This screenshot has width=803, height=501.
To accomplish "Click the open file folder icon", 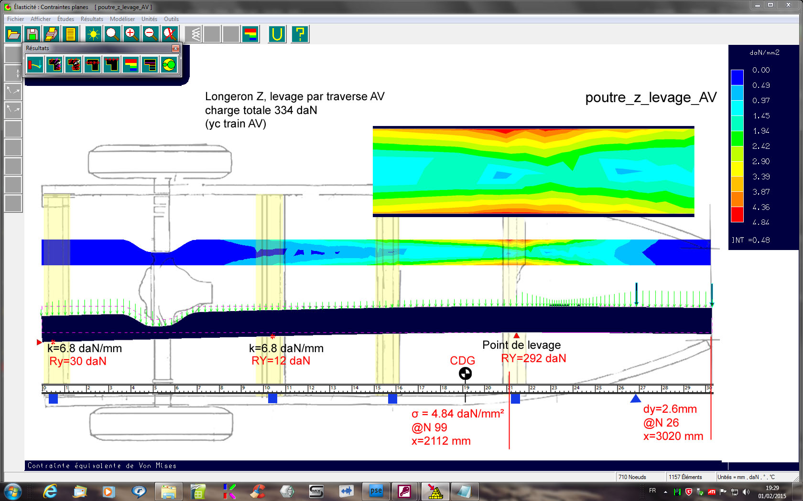I will tap(13, 34).
